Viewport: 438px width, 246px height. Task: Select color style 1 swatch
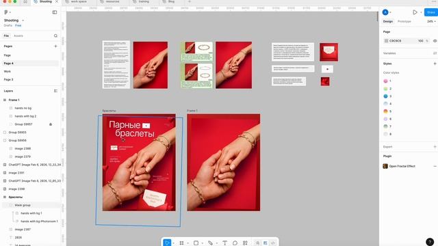(385, 81)
